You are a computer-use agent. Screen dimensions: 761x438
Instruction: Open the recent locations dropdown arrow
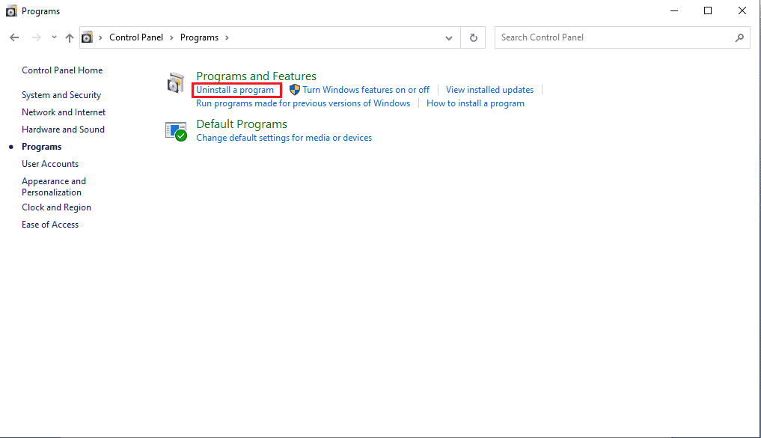click(x=54, y=37)
